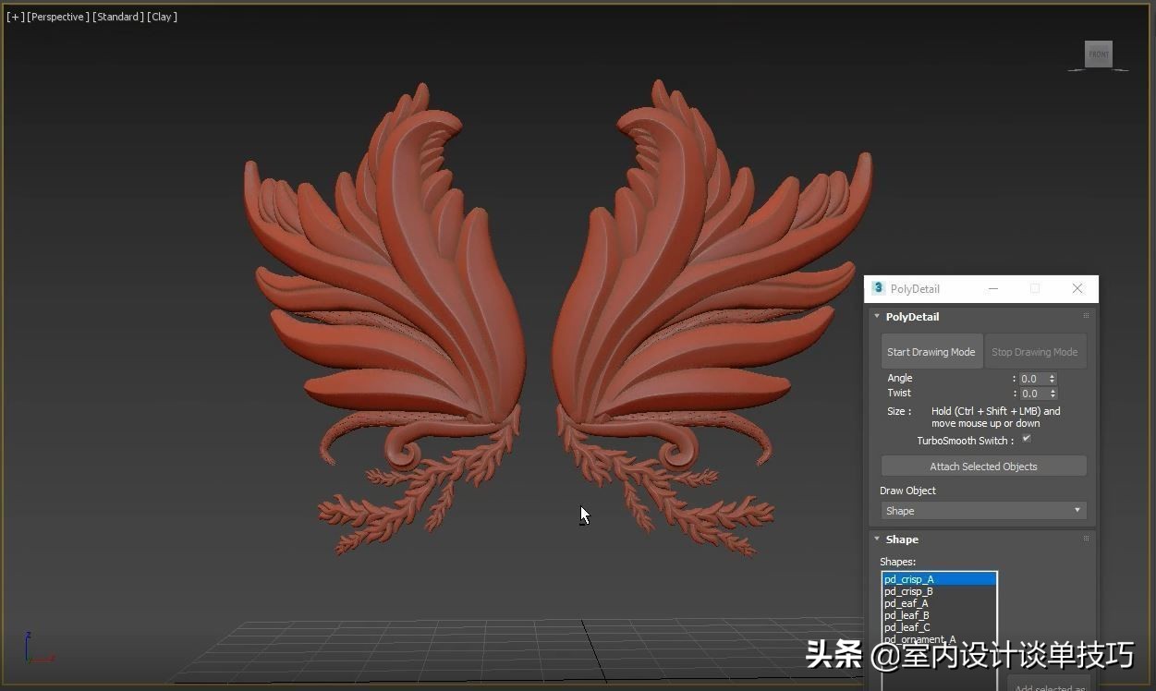Open the Standard shading menu
Screen dimensions: 1156x691
pyautogui.click(x=118, y=17)
